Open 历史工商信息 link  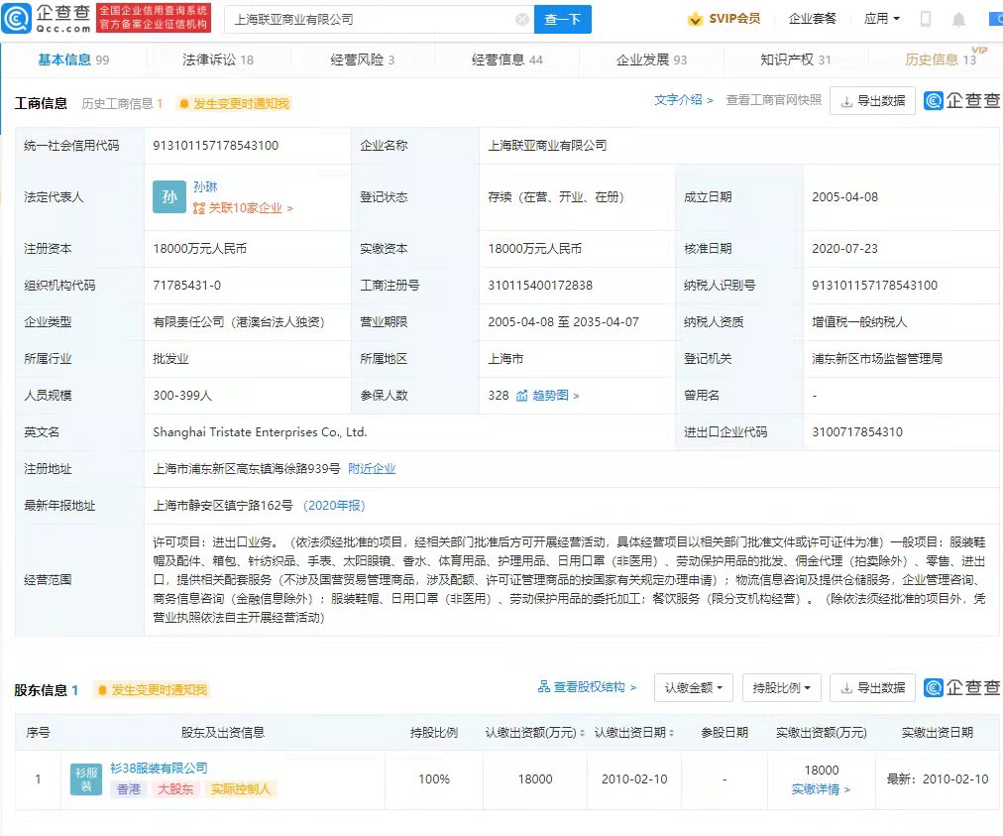tap(122, 104)
